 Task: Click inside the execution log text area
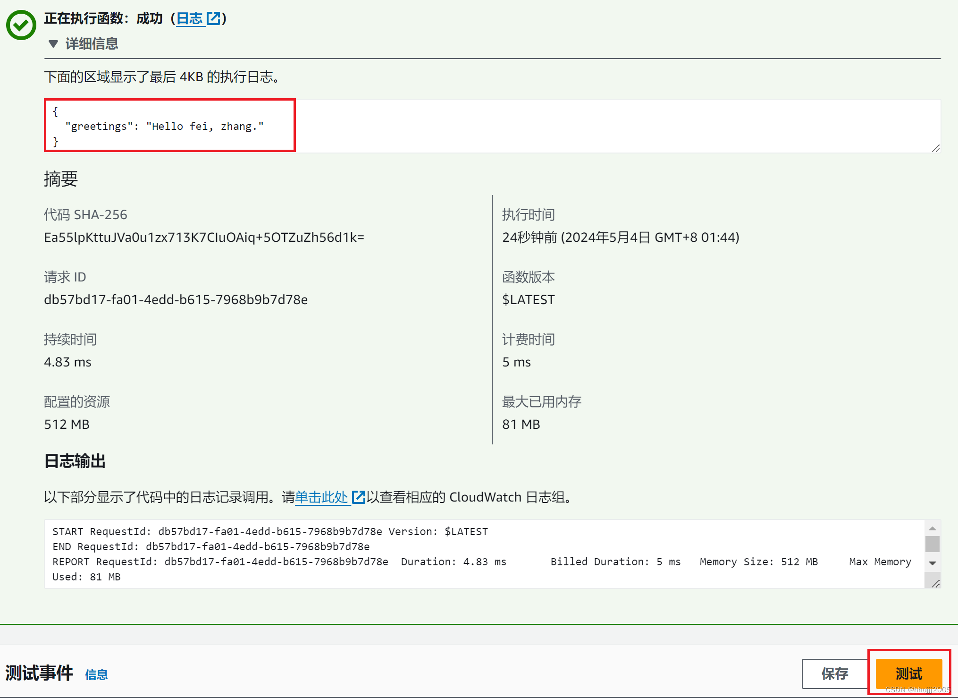point(472,125)
